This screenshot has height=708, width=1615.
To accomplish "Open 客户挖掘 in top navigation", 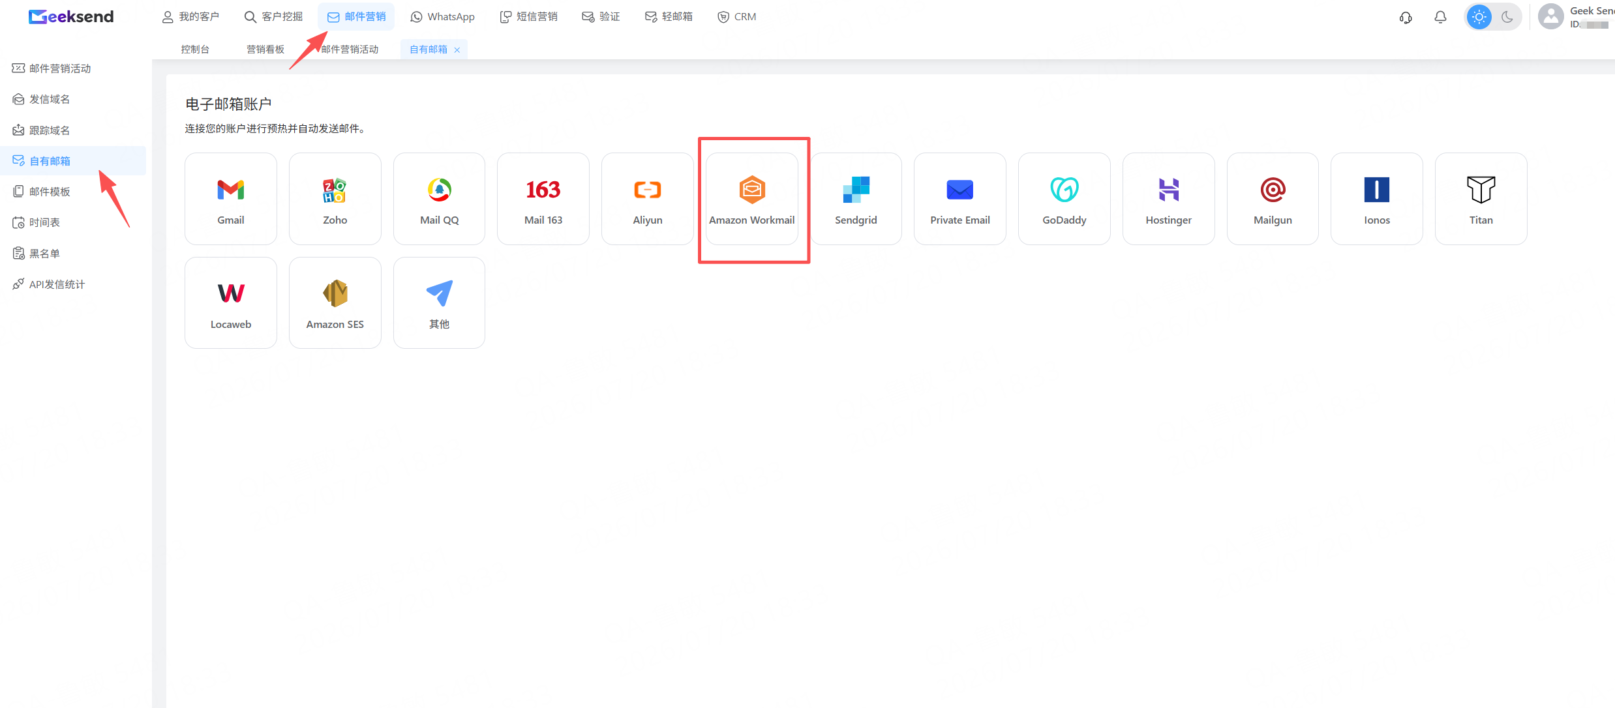I will click(273, 17).
